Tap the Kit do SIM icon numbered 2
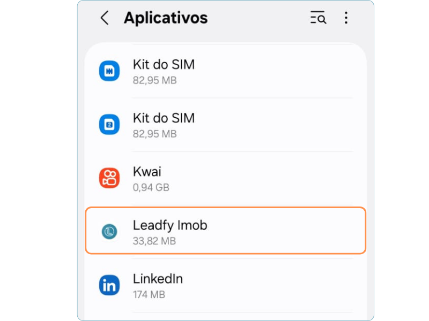Screen dimensions: 429x321 (109, 125)
